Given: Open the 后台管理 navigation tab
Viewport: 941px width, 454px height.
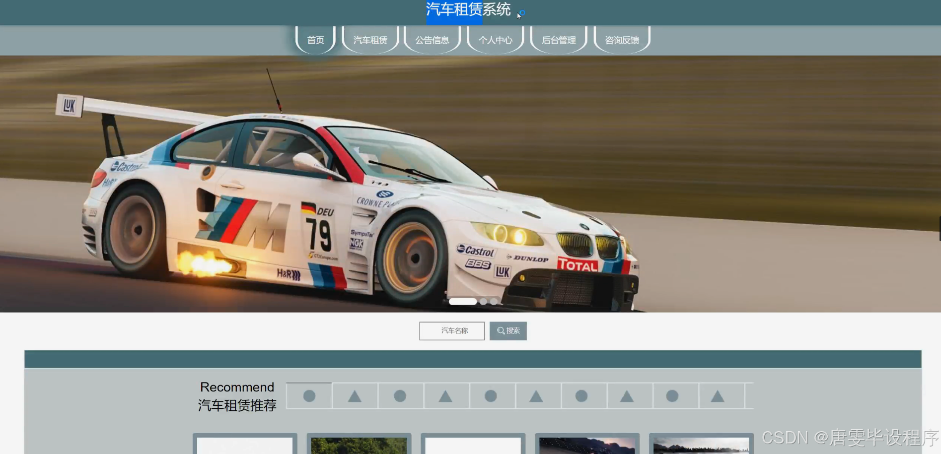Looking at the screenshot, I should point(559,40).
